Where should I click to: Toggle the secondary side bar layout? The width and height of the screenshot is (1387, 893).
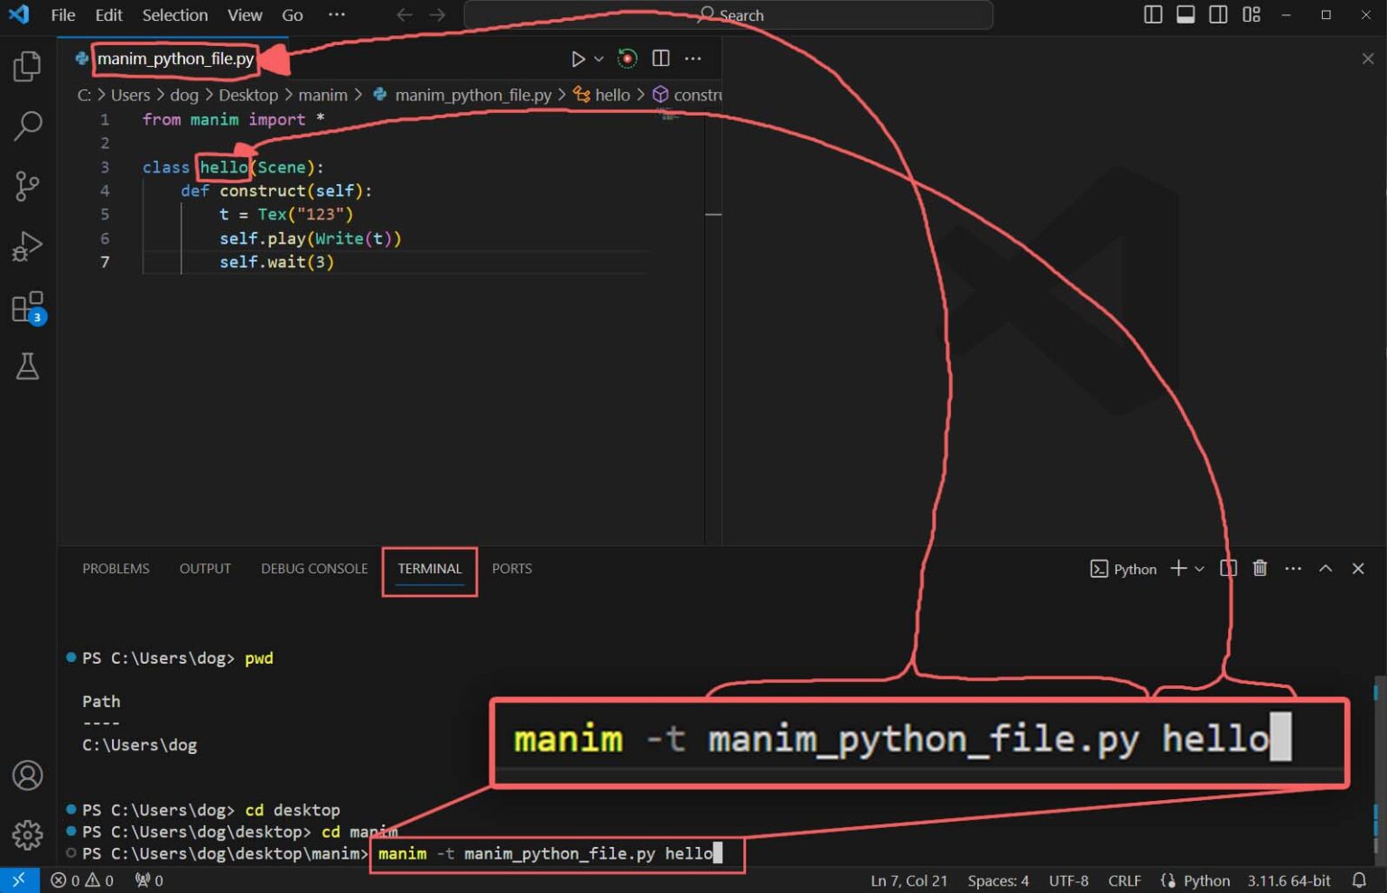click(1218, 14)
